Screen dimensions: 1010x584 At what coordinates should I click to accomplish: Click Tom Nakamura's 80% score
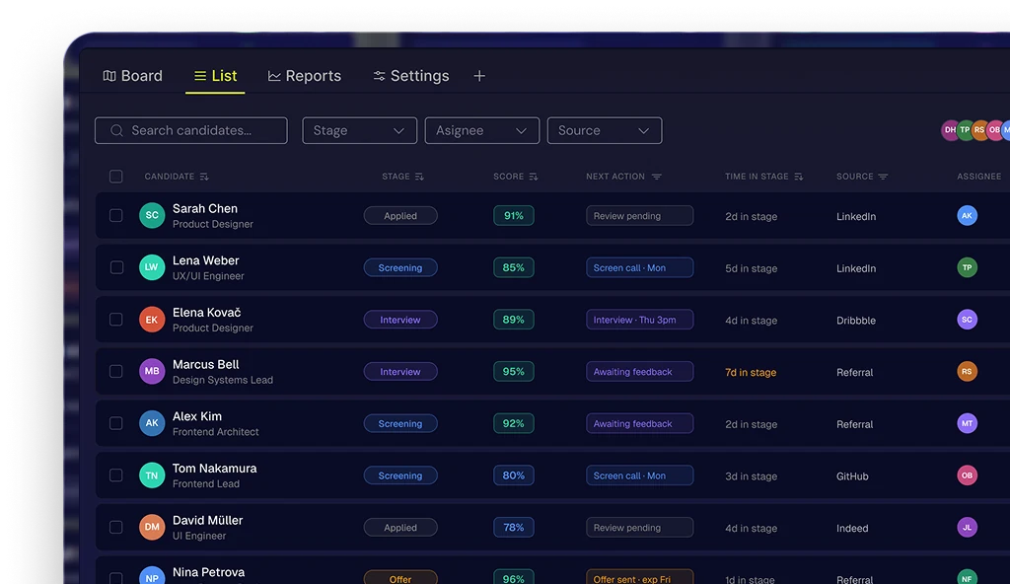click(513, 475)
